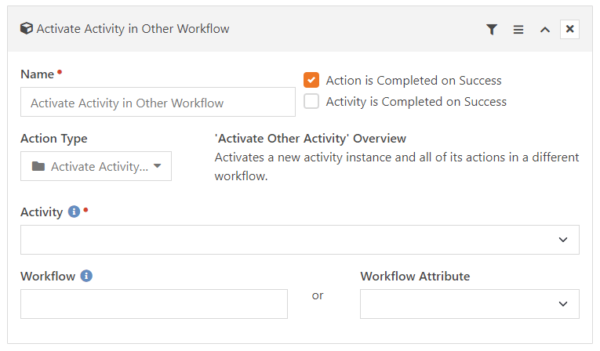Collapse the action panel with up chevron

(x=545, y=30)
